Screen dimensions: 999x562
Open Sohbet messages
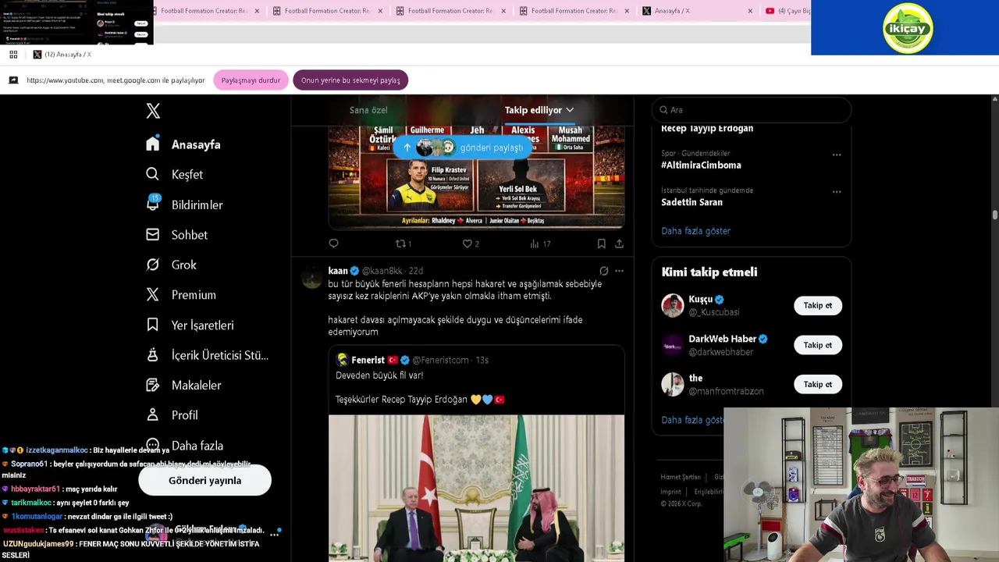(x=176, y=235)
